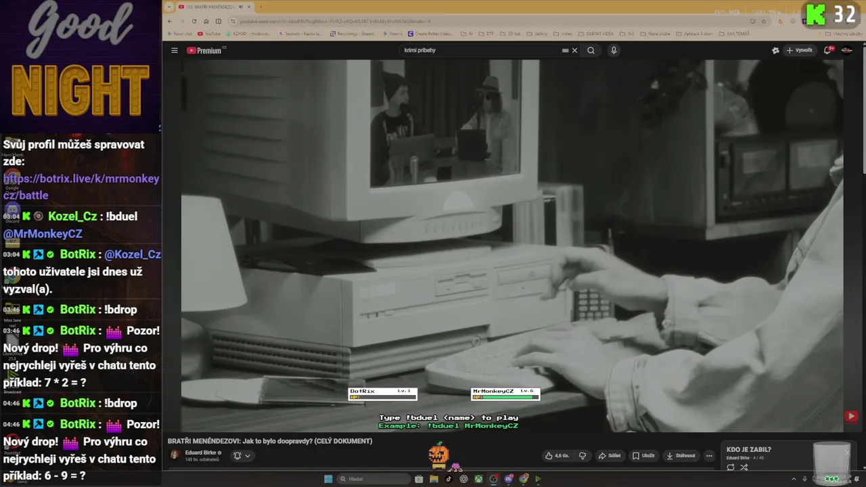Open Eduard Birke channel avatar
The width and height of the screenshot is (866, 487).
[175, 455]
